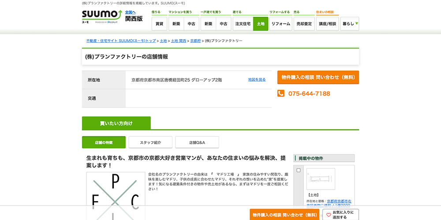
Task: Click the 交通 label cell
Action: [104, 99]
